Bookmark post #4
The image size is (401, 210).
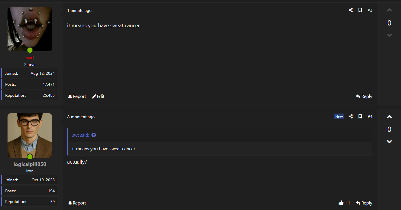(360, 116)
